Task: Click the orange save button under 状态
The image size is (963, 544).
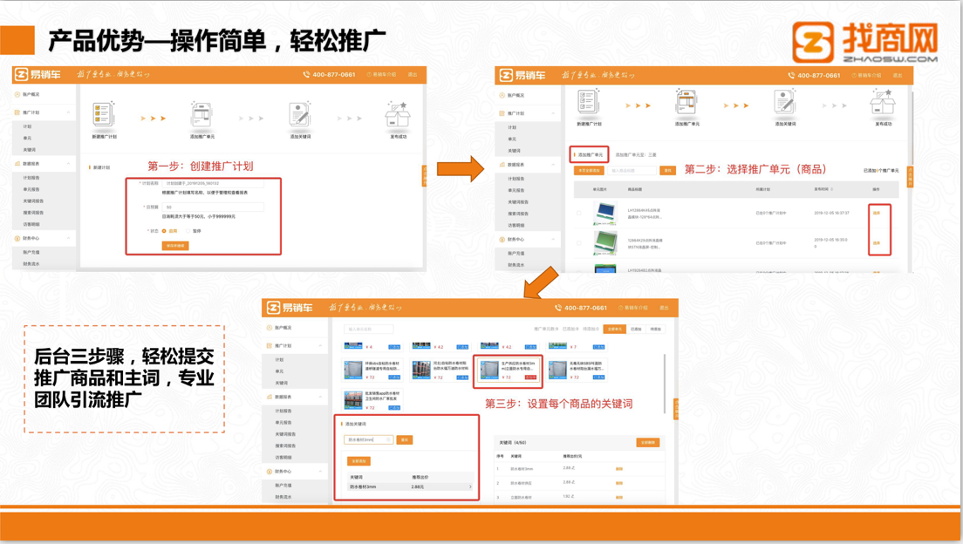Action: 175,246
